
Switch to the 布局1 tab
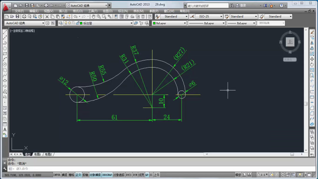38,154
